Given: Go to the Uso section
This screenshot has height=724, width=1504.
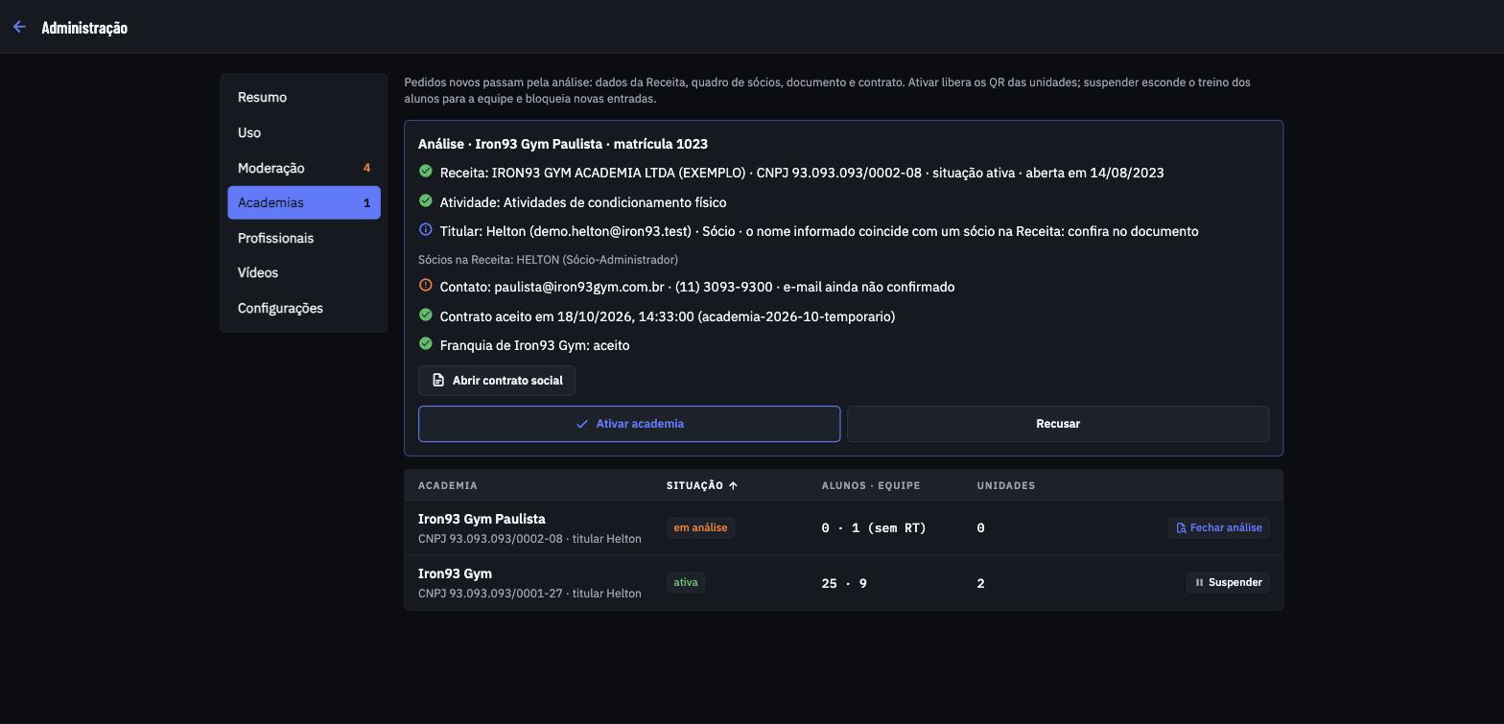Looking at the screenshot, I should (304, 132).
